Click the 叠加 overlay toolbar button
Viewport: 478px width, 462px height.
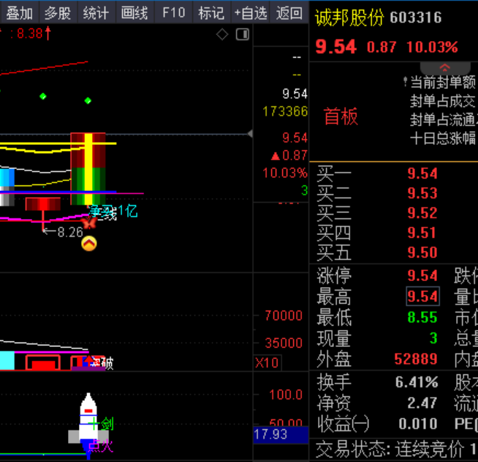click(20, 13)
